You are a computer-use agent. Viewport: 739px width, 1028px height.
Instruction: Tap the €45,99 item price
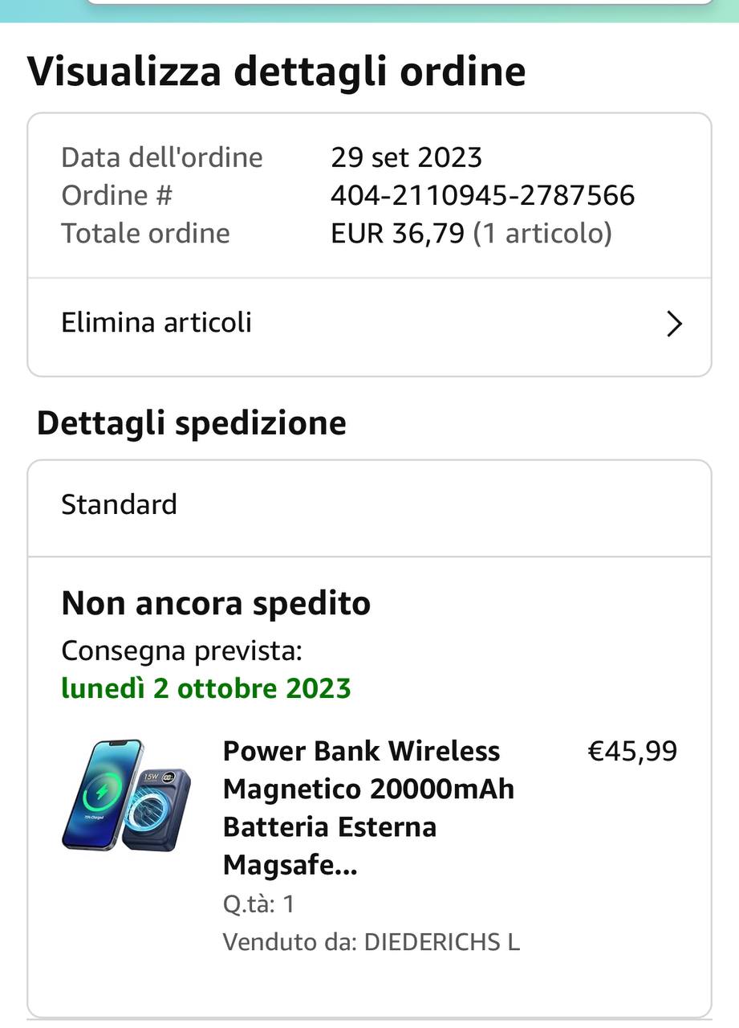632,751
